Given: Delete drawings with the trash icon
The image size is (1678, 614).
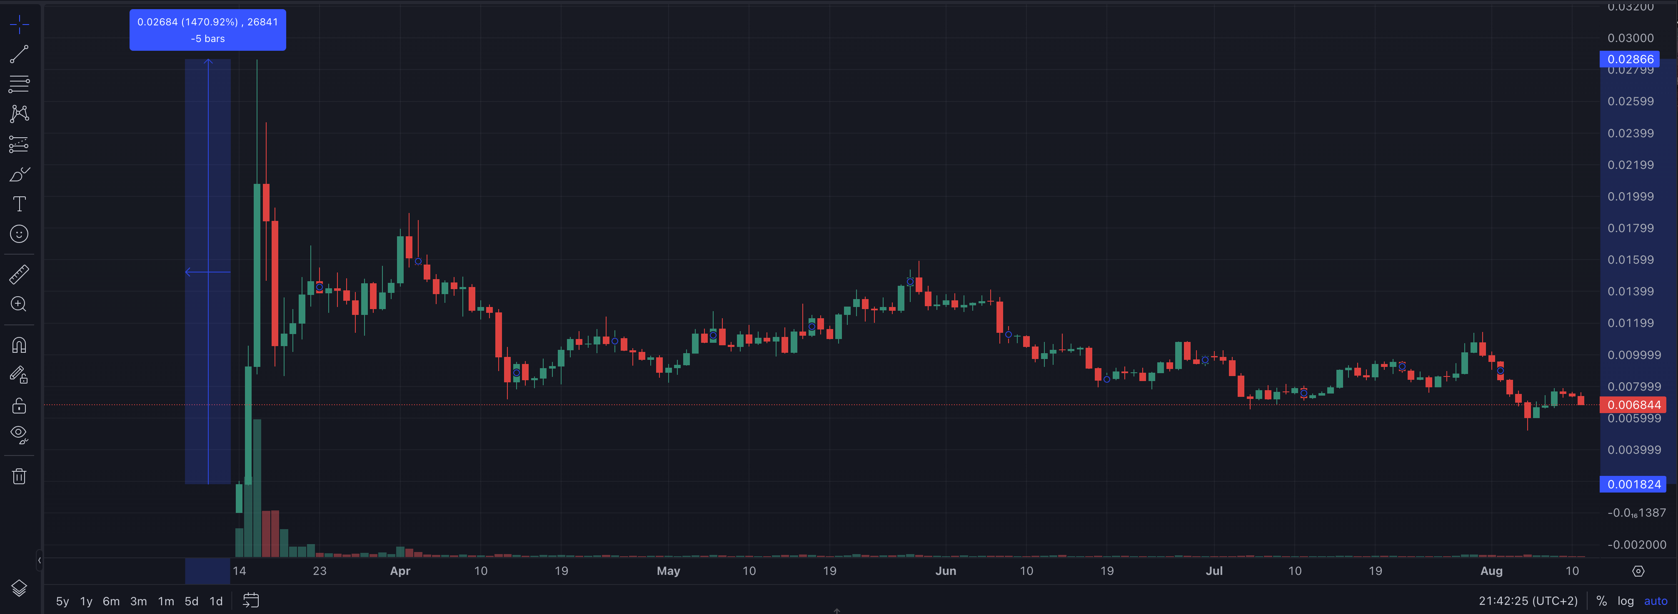Looking at the screenshot, I should pos(20,477).
